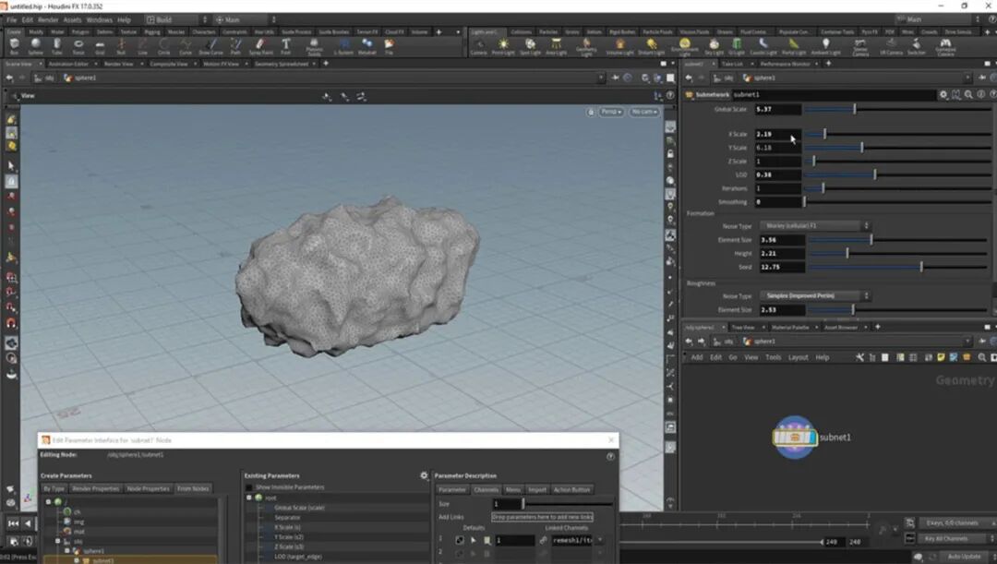
Task: Toggle the Auto Update button
Action: click(x=963, y=556)
